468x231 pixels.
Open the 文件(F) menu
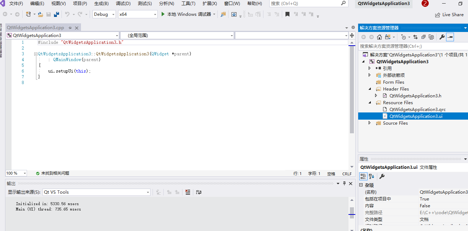16,4
